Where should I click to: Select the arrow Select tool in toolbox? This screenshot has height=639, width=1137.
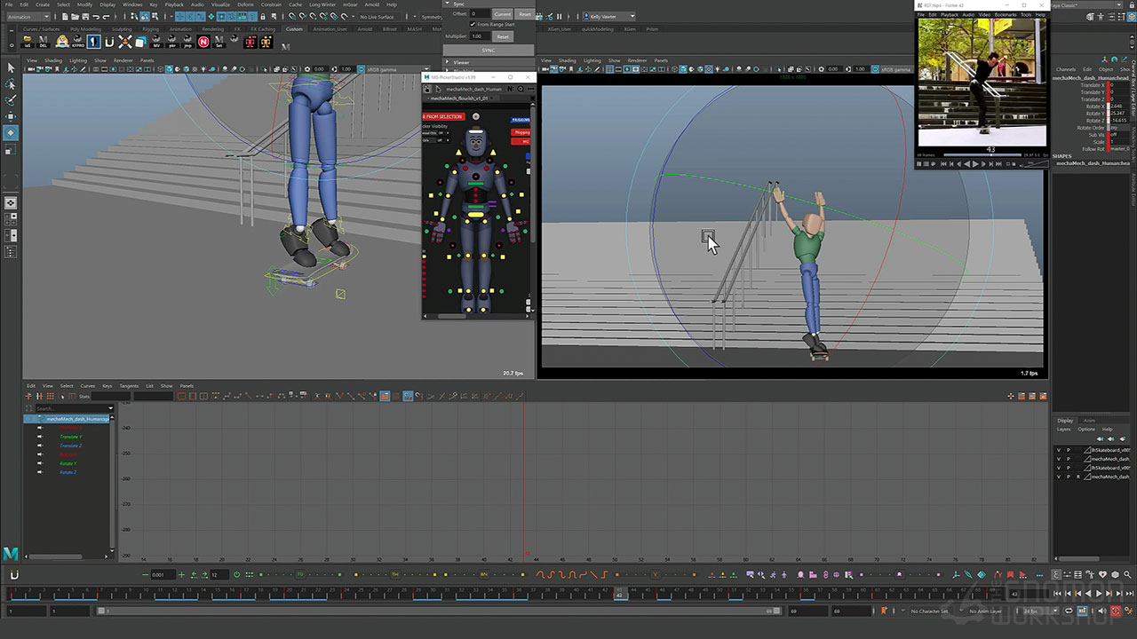coord(11,67)
